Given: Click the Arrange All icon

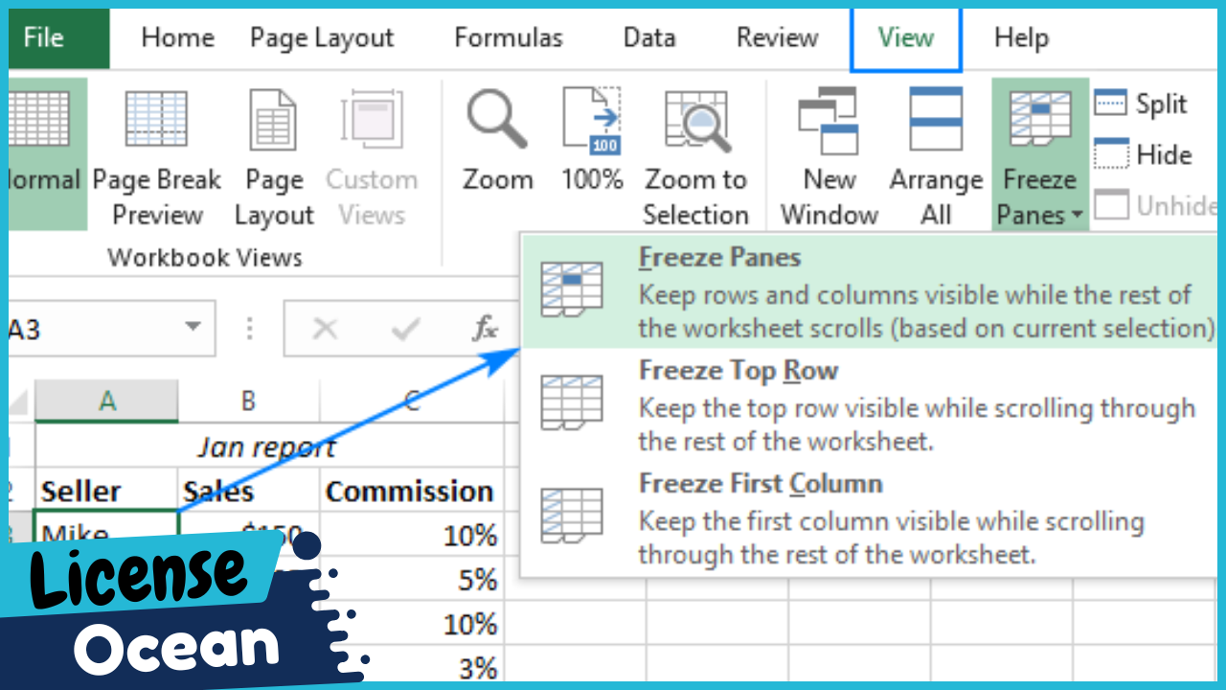Looking at the screenshot, I should [x=935, y=120].
